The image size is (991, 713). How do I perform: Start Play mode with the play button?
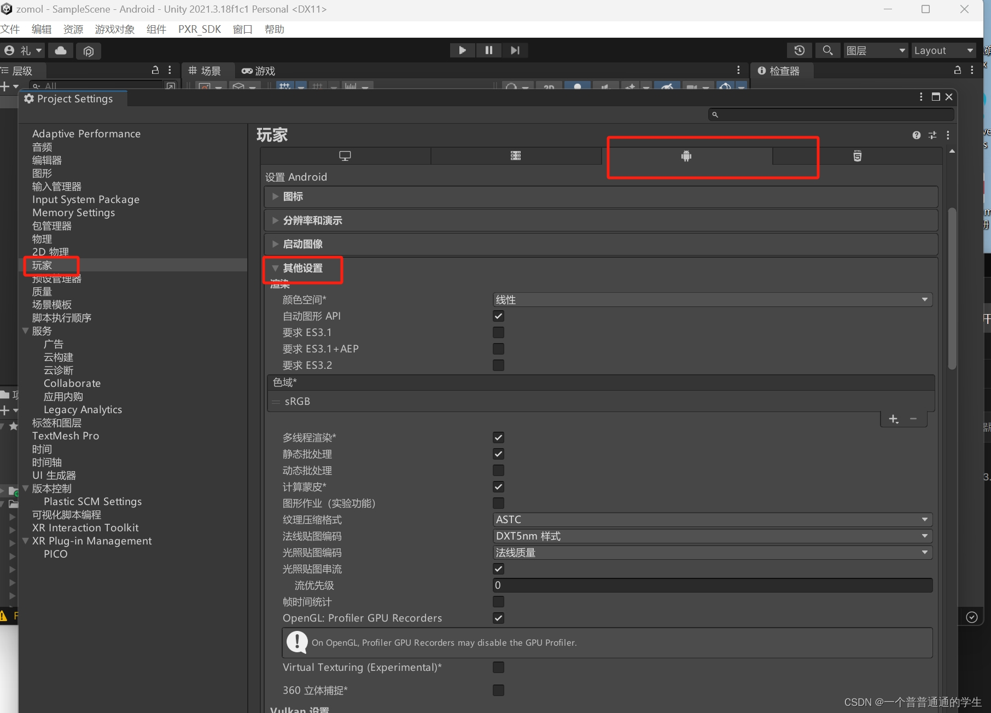tap(462, 50)
